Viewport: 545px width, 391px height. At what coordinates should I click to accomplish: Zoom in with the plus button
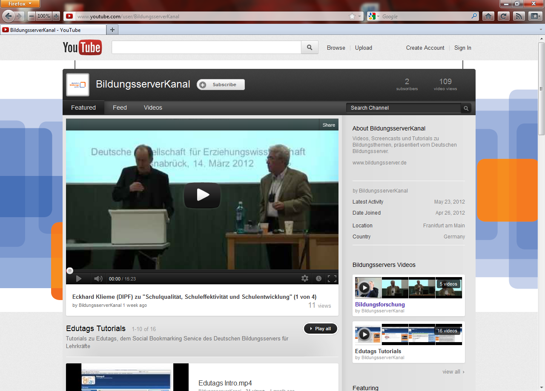[56, 16]
